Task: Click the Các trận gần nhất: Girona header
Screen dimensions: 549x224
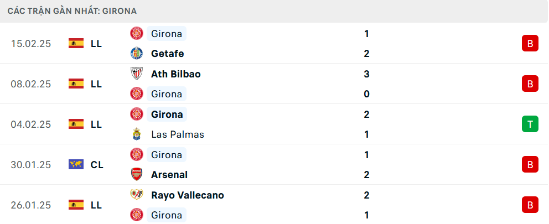Action: pos(72,11)
